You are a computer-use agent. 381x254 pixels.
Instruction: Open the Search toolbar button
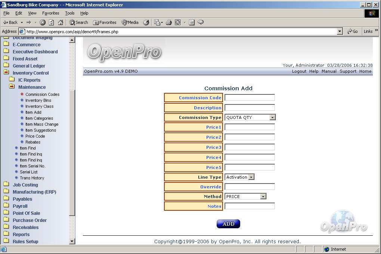[78, 22]
